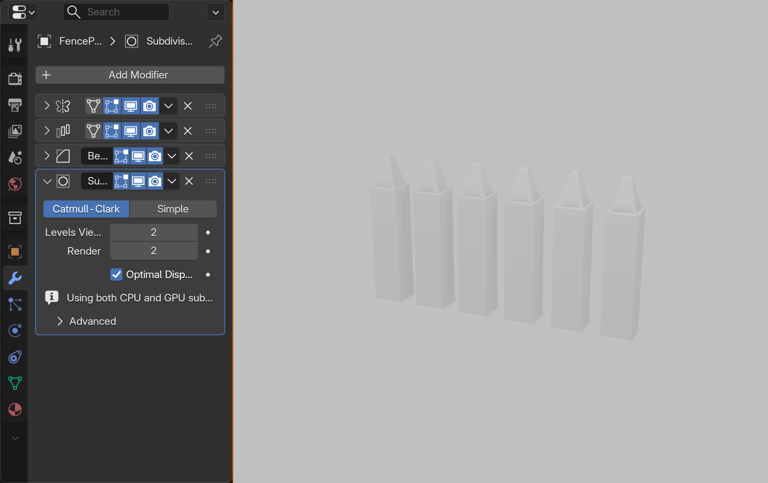The height and width of the screenshot is (483, 768).
Task: Toggle Array modifier render visibility
Action: tap(150, 131)
